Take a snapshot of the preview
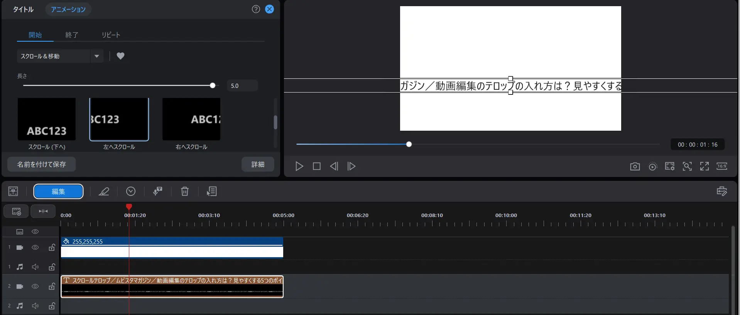The image size is (740, 315). [x=635, y=166]
